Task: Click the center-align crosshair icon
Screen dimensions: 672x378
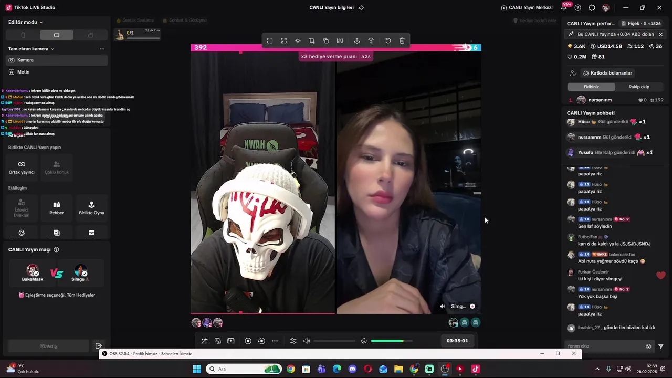Action: coord(298,41)
